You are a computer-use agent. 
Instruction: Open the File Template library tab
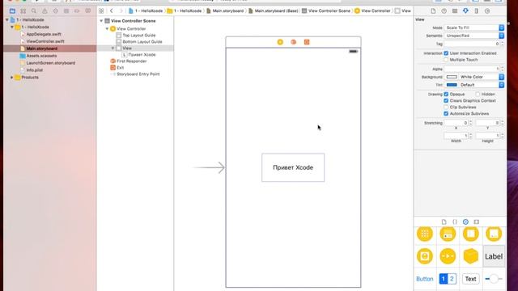click(444, 221)
